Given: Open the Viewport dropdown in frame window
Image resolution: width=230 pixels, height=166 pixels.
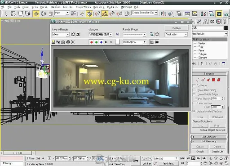Looking at the screenshot, I should pyautogui.click(x=100, y=35).
